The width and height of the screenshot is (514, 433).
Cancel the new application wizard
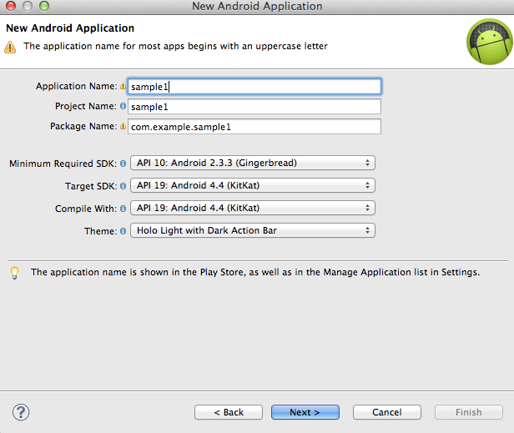tap(387, 412)
